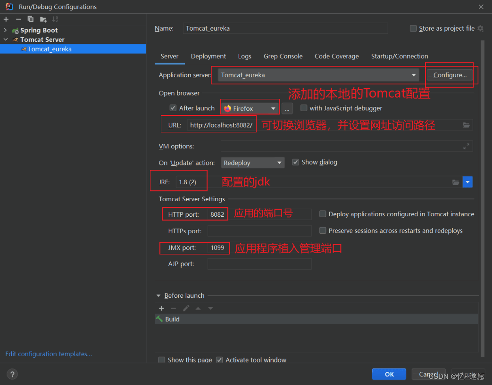Click the Cancel button

(x=429, y=374)
